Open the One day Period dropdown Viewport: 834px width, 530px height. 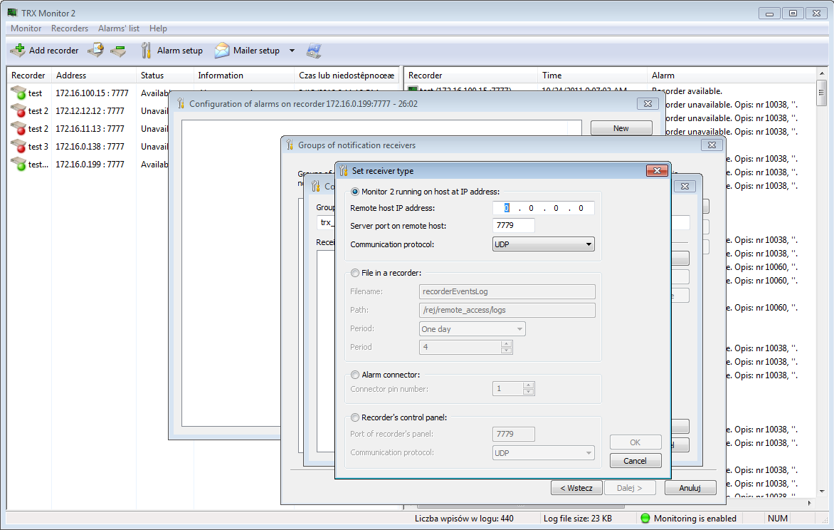point(472,329)
